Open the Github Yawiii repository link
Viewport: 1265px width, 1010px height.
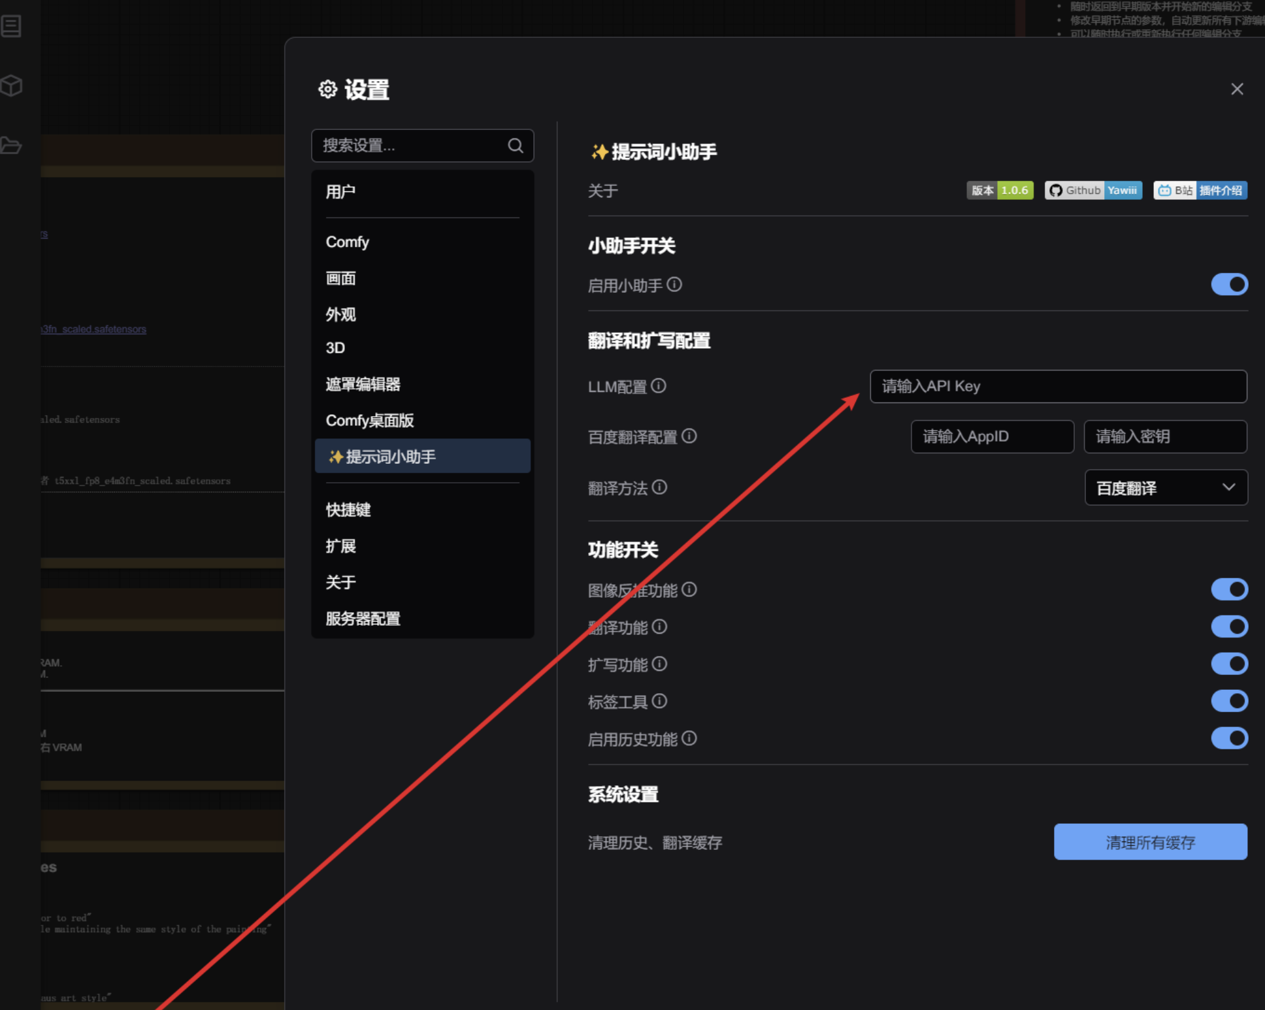click(x=1092, y=190)
